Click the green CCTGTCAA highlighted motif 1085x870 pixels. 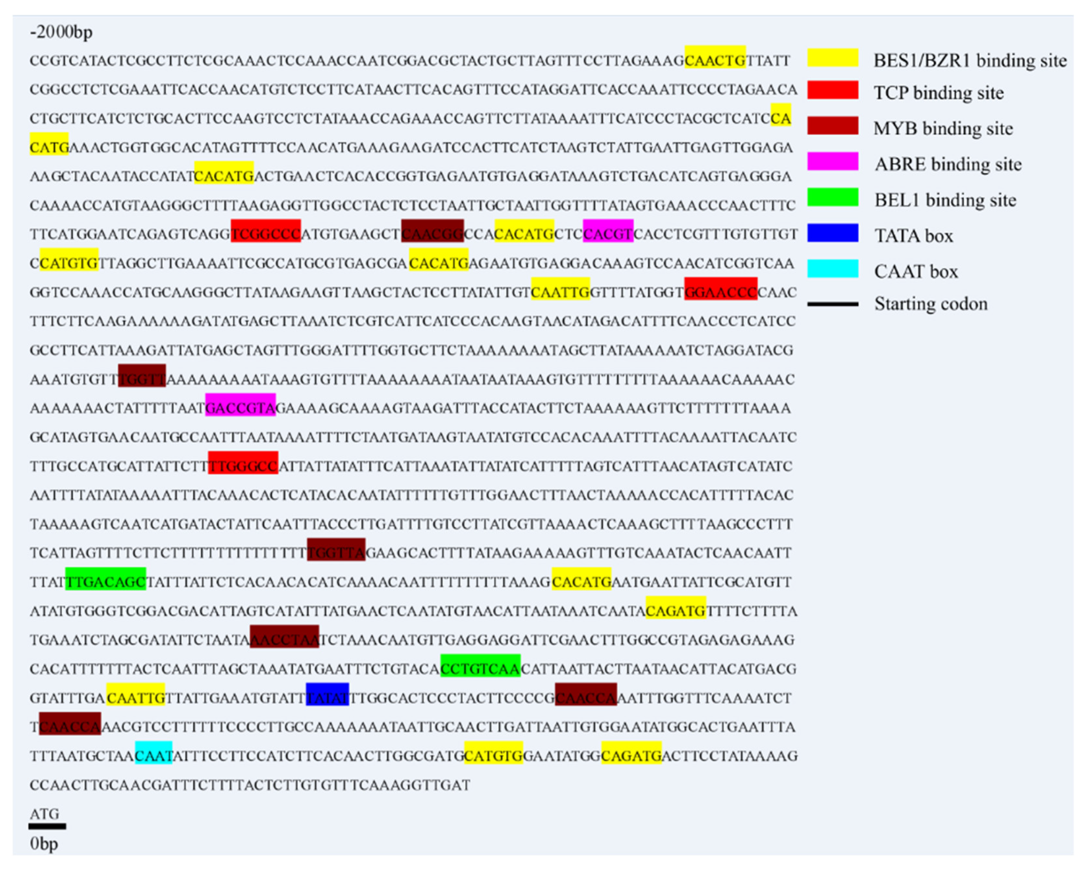point(480,665)
